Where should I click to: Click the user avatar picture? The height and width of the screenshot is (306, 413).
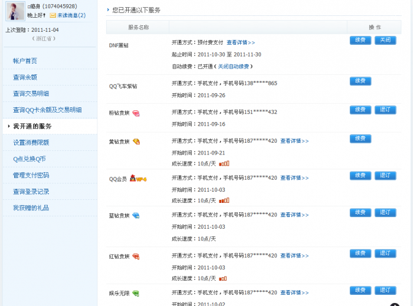[x=15, y=11]
